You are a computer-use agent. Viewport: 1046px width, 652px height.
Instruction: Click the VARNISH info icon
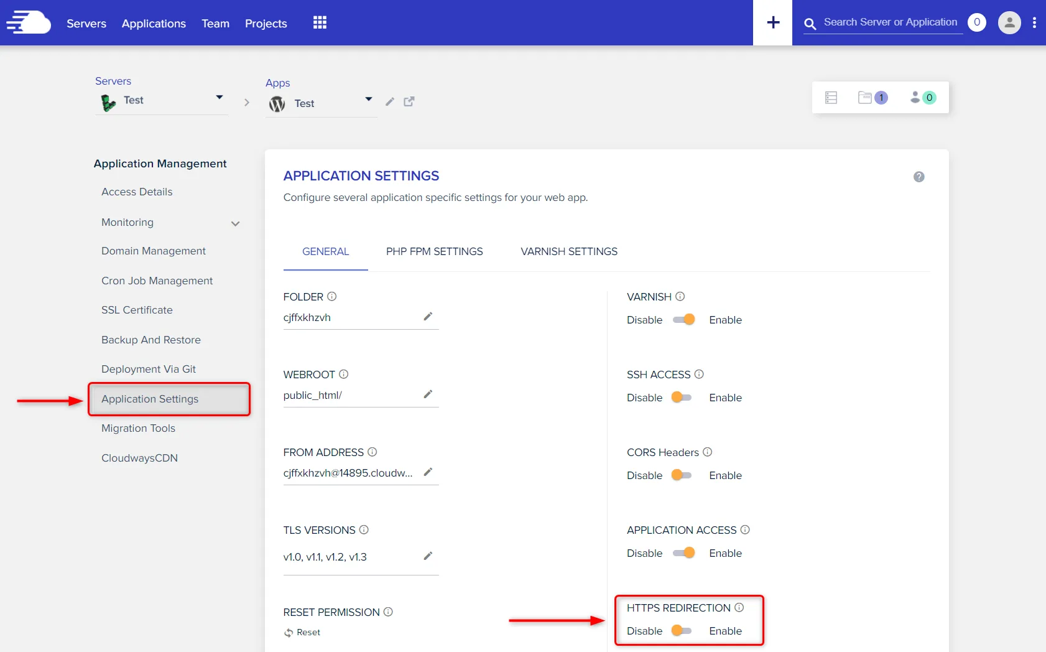pos(680,296)
